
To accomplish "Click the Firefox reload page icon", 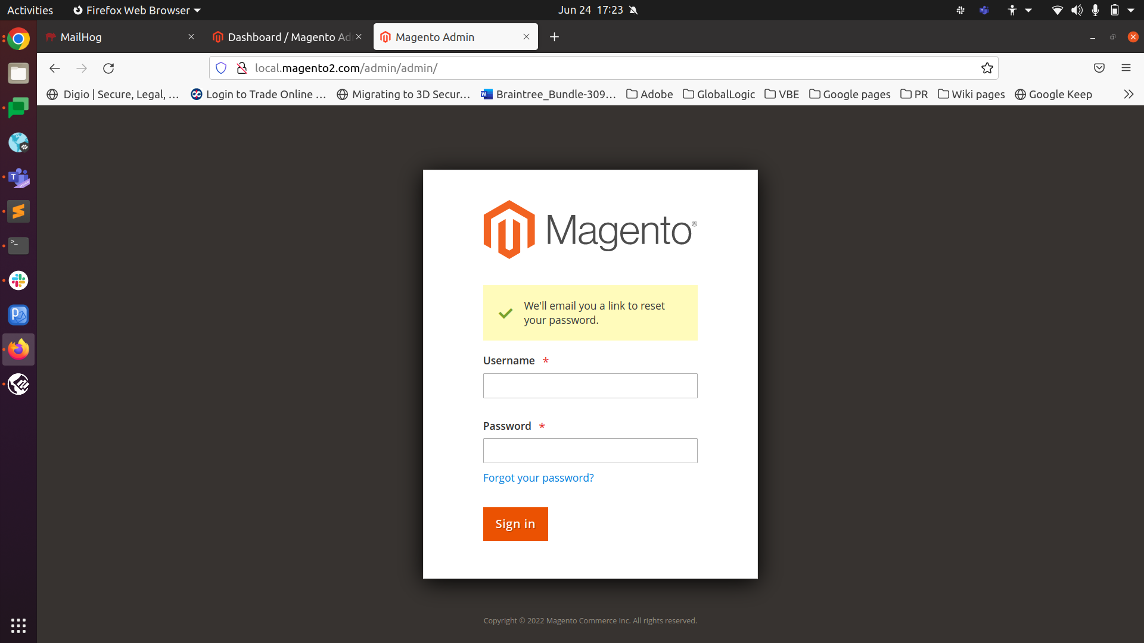I will [108, 68].
